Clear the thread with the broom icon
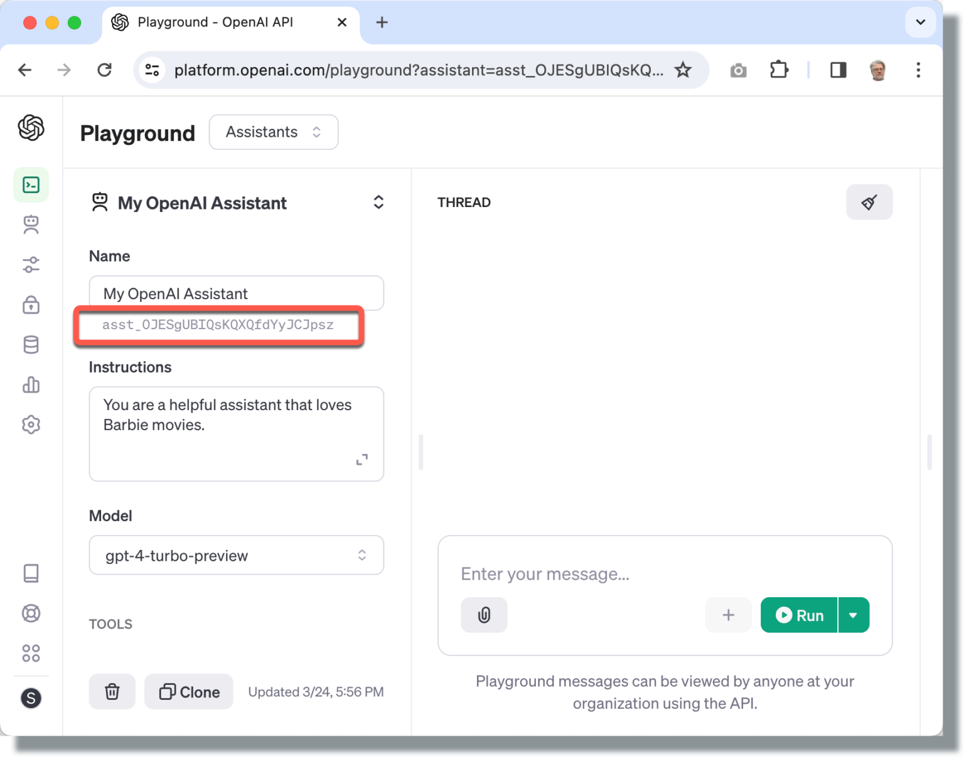The height and width of the screenshot is (757, 964). pos(869,202)
